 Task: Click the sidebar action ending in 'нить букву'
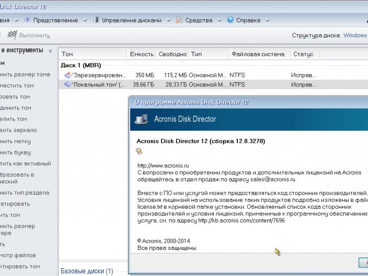(x=15, y=153)
